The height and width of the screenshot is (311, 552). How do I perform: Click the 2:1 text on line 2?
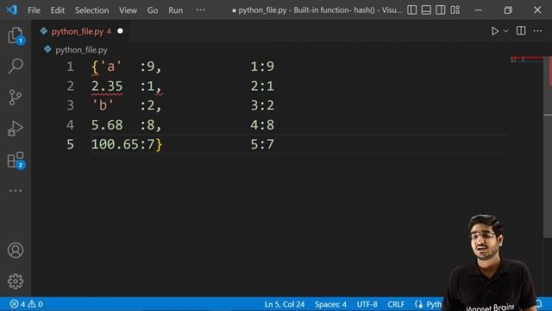(x=262, y=86)
